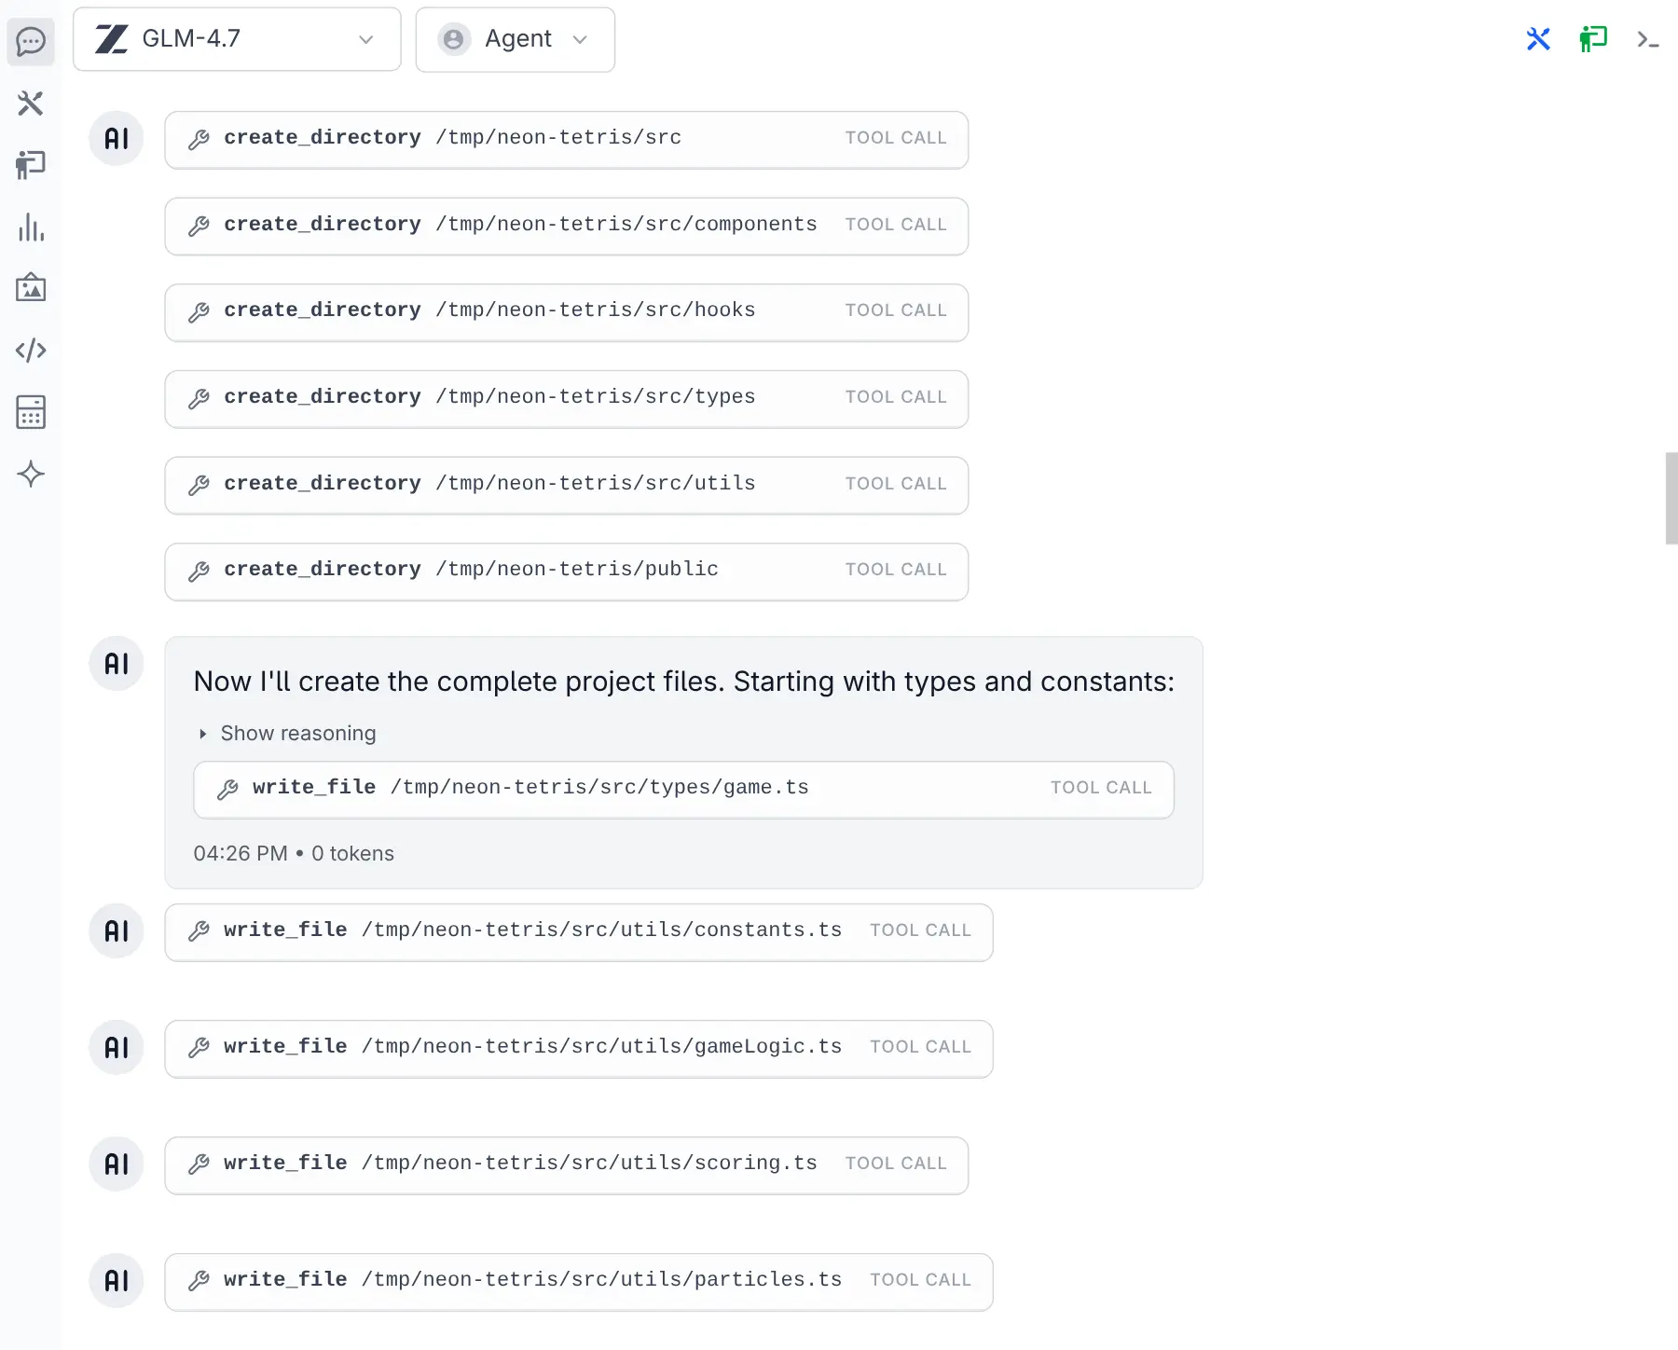
Task: Open the bar chart icon in sidebar
Action: tap(31, 227)
